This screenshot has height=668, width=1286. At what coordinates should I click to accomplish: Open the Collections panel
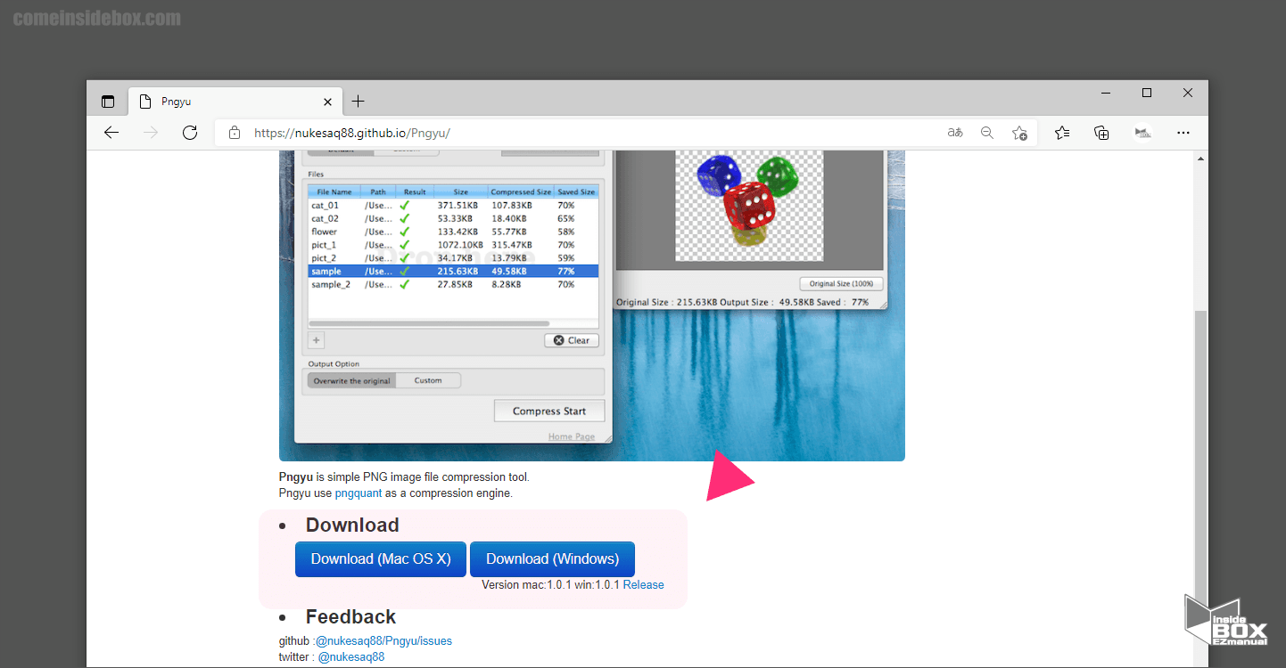pos(1101,133)
